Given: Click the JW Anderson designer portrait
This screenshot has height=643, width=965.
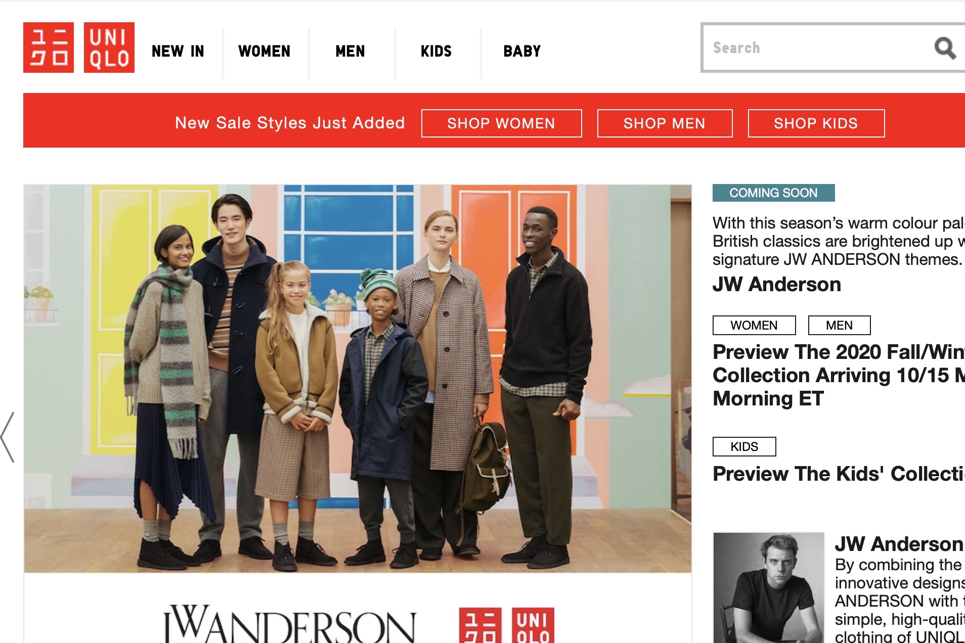Looking at the screenshot, I should pos(769,587).
